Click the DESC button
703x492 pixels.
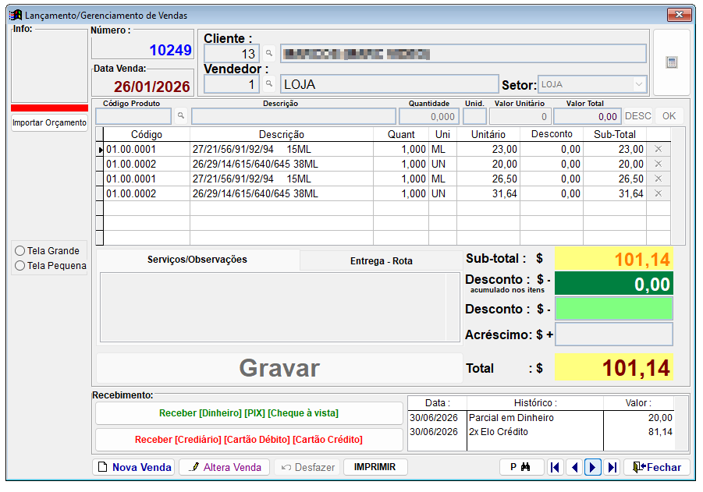[x=637, y=116]
